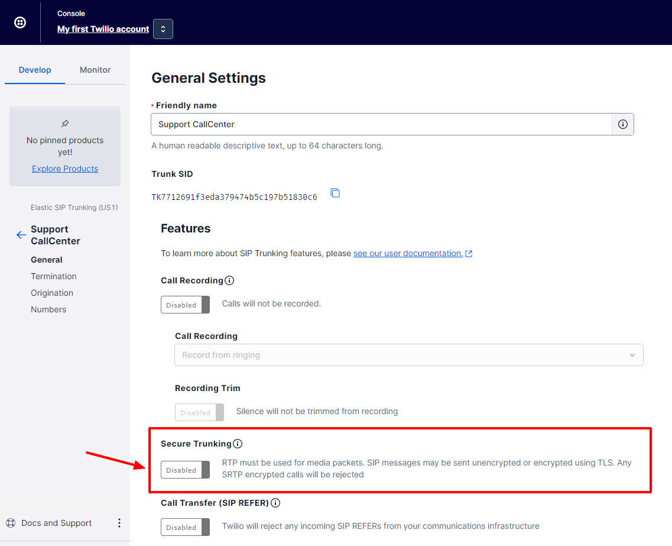The width and height of the screenshot is (672, 546).
Task: Click the pin icon in pinned products
Action: pyautogui.click(x=65, y=124)
